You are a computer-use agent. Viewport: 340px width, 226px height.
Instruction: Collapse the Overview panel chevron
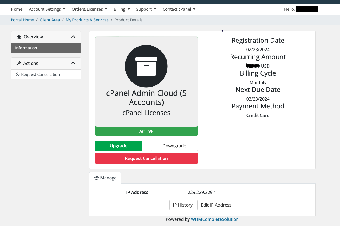[x=73, y=37]
